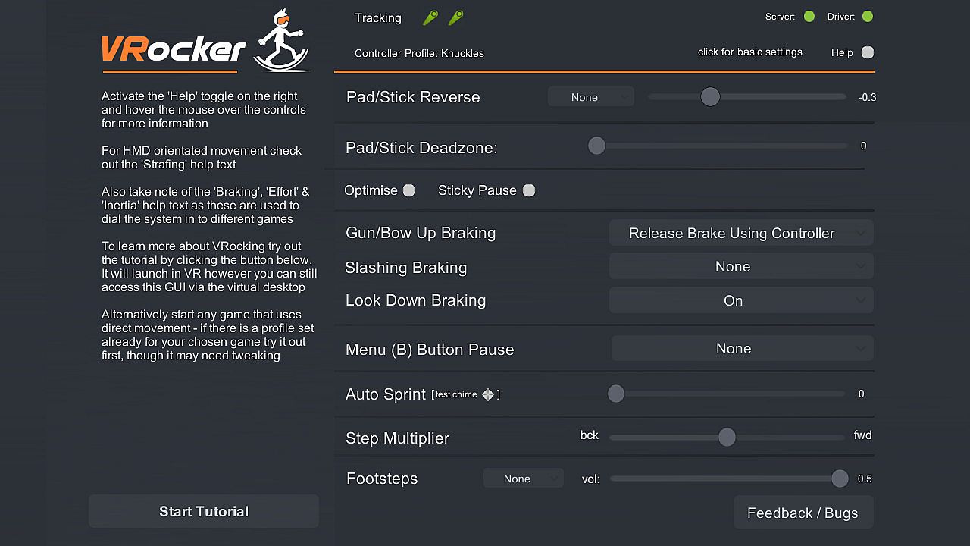Image resolution: width=970 pixels, height=546 pixels.
Task: Expand the Footsteps sound dropdown
Action: pos(524,479)
